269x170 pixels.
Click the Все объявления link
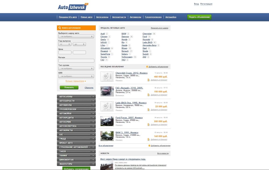tap(106, 145)
